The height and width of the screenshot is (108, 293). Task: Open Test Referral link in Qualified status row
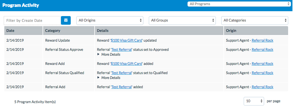[x=122, y=73]
